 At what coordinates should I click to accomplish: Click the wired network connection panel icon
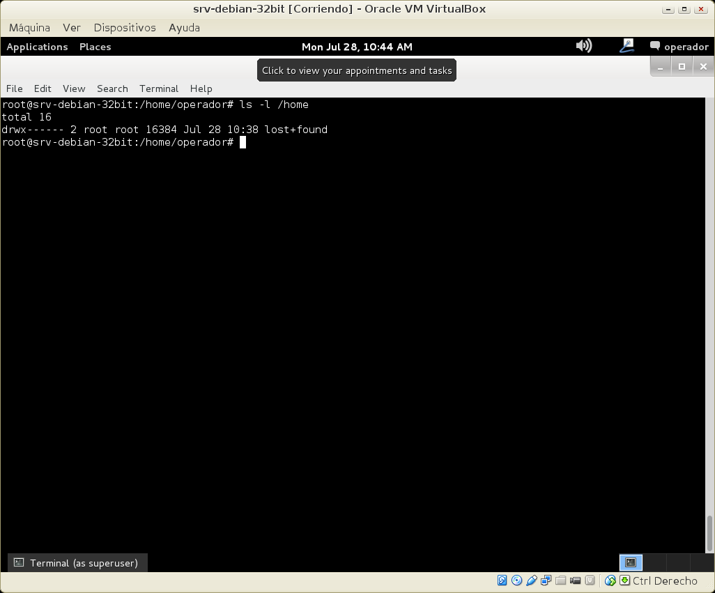click(626, 46)
